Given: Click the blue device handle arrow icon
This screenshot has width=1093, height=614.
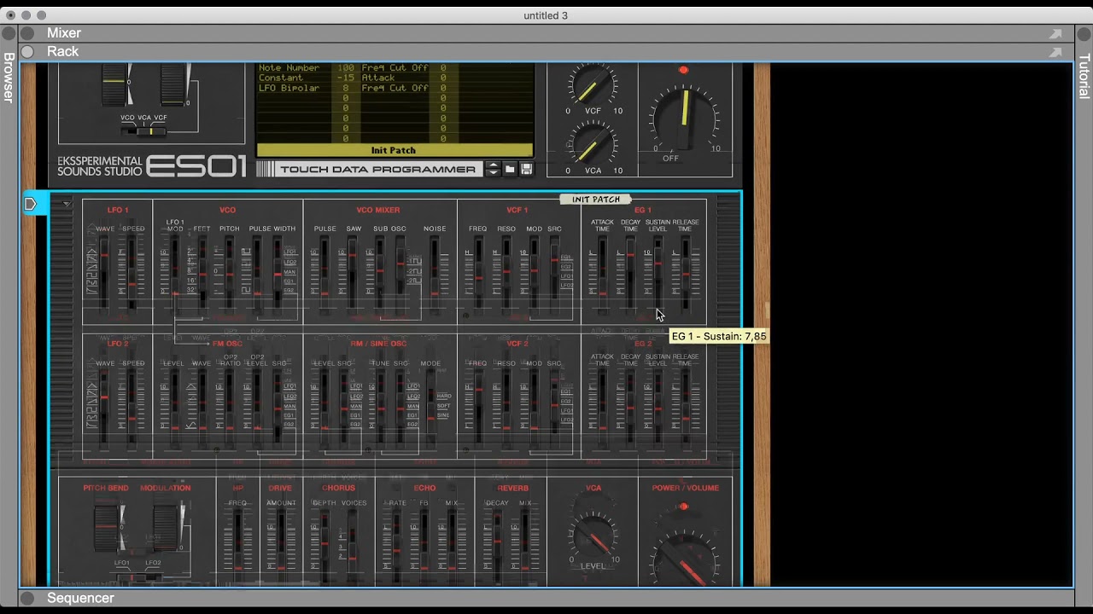Looking at the screenshot, I should (x=31, y=204).
